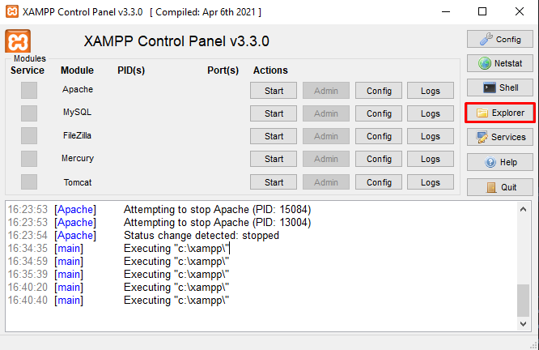The width and height of the screenshot is (539, 350).
Task: Click the scroll down arrow in the log pane
Action: (x=523, y=324)
